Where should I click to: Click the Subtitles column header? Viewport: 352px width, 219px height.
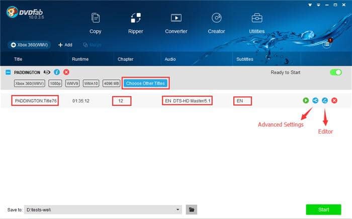click(245, 59)
